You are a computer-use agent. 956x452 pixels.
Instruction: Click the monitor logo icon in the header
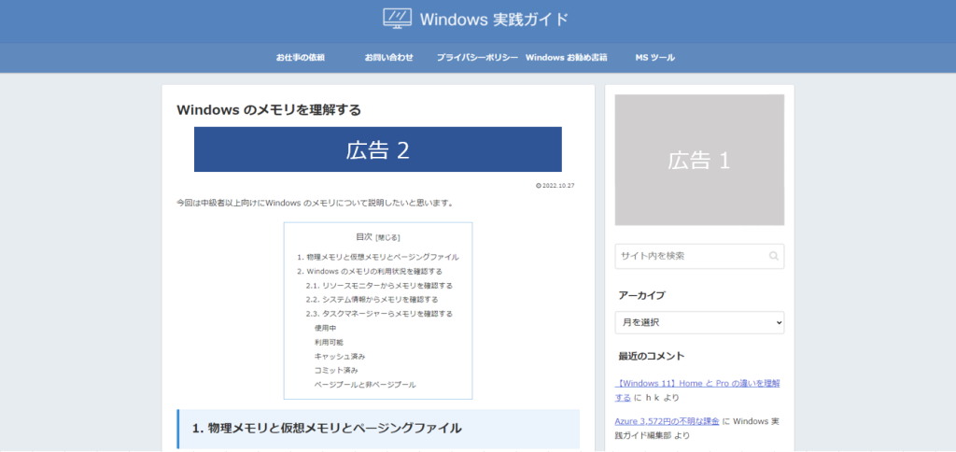point(398,19)
